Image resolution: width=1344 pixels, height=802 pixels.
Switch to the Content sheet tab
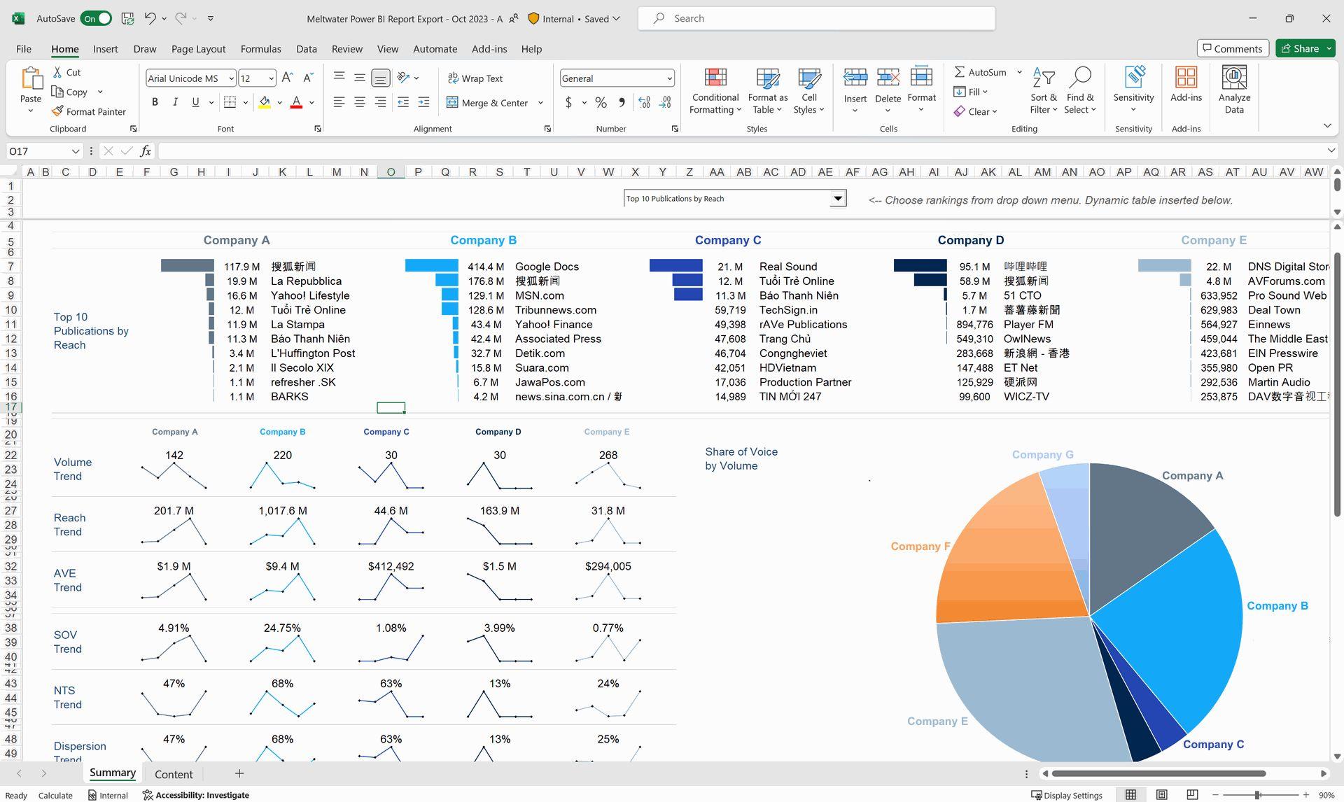tap(174, 774)
